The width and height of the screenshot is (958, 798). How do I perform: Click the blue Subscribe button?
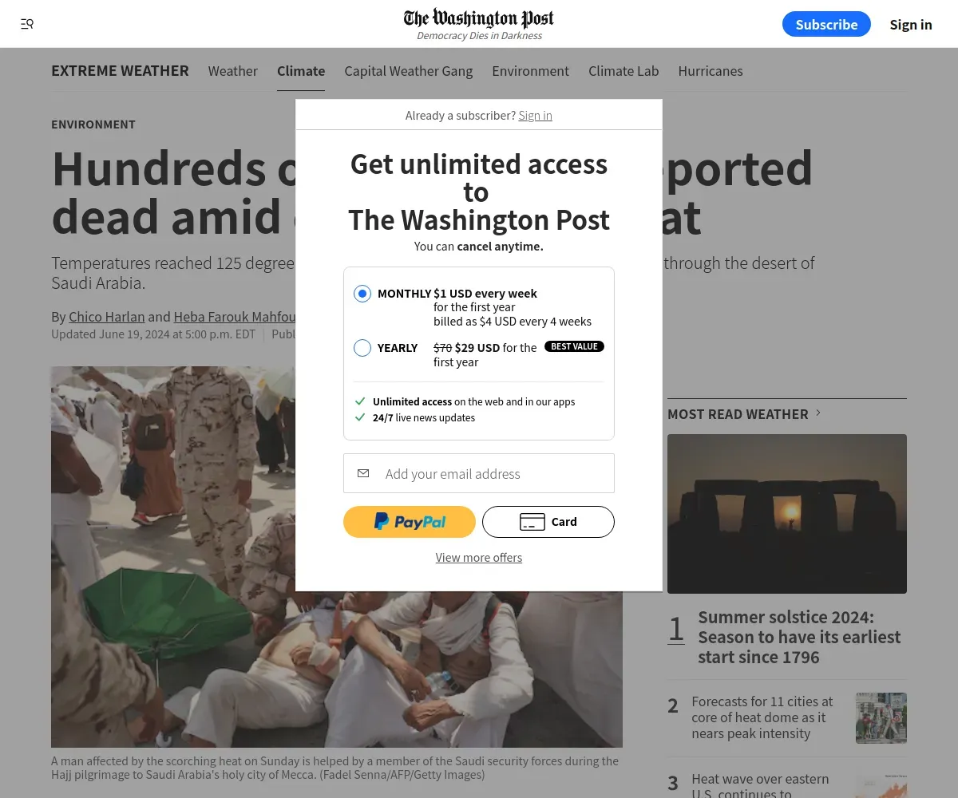click(x=826, y=24)
